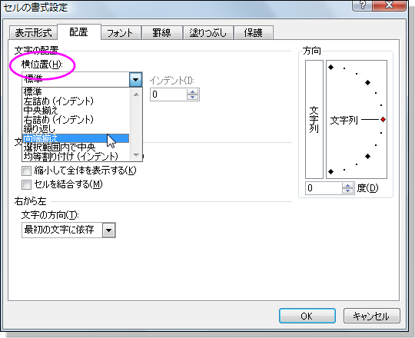Screen dimensions: 415x338
Task: Click scroll down arrow in dropdown list
Action: click(x=136, y=155)
